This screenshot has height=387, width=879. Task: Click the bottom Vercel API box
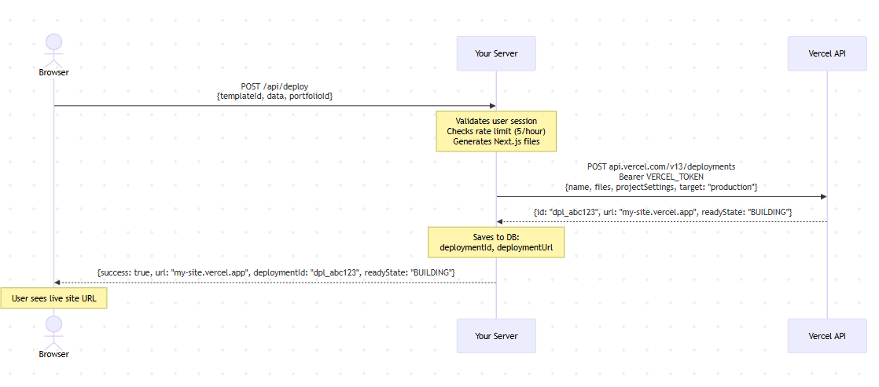point(827,336)
